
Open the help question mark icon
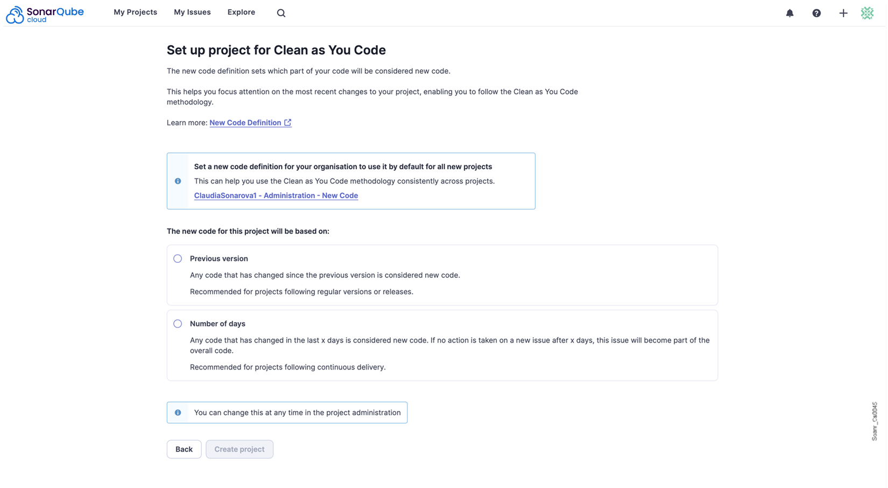coord(816,13)
